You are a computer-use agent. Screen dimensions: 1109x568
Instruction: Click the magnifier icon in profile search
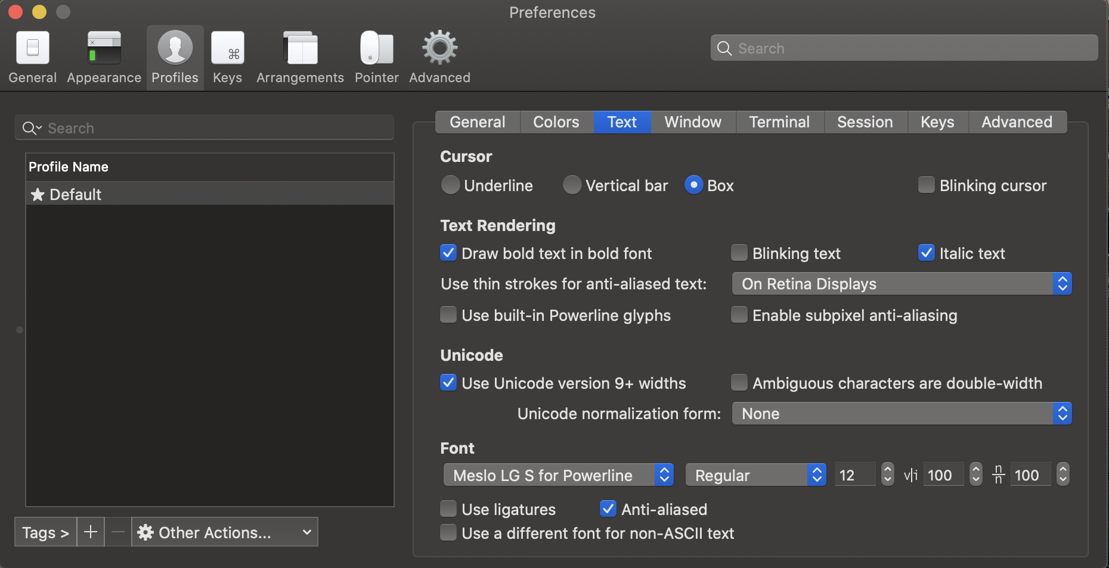[x=31, y=128]
